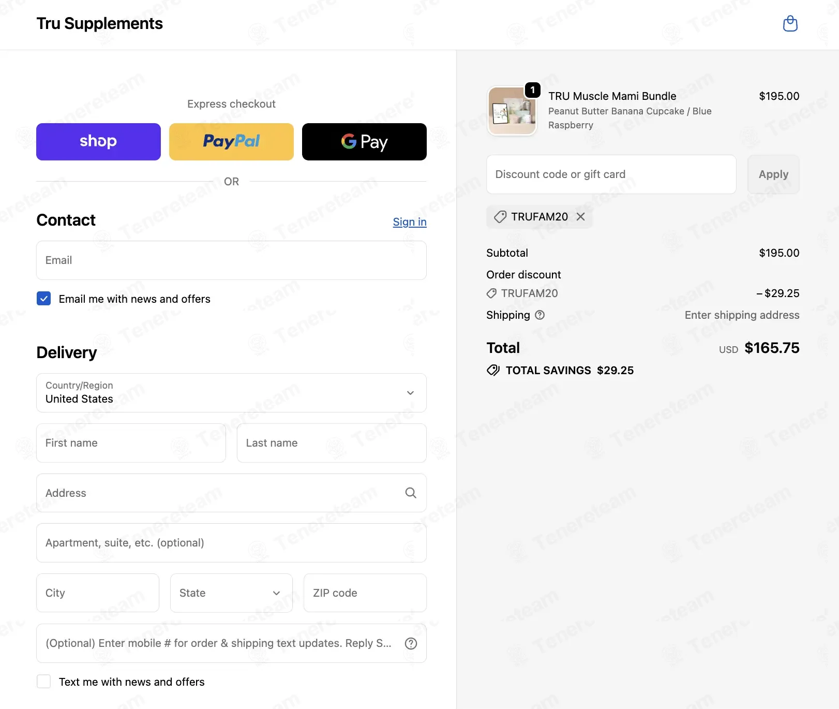Focus the Email input field

point(231,260)
